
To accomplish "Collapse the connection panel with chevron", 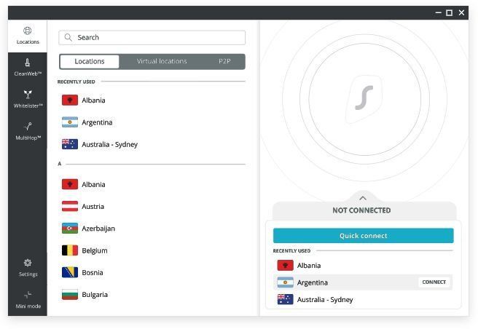I will (363, 197).
